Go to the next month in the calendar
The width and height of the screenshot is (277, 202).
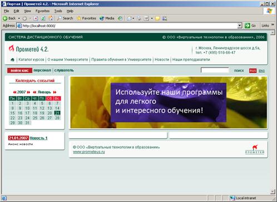point(55,92)
